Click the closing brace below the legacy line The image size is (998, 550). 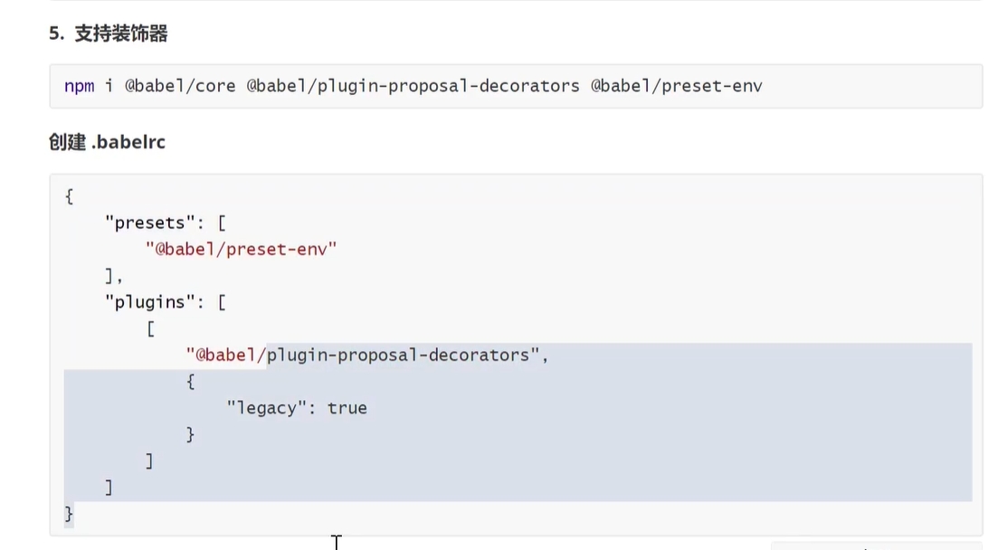click(191, 434)
